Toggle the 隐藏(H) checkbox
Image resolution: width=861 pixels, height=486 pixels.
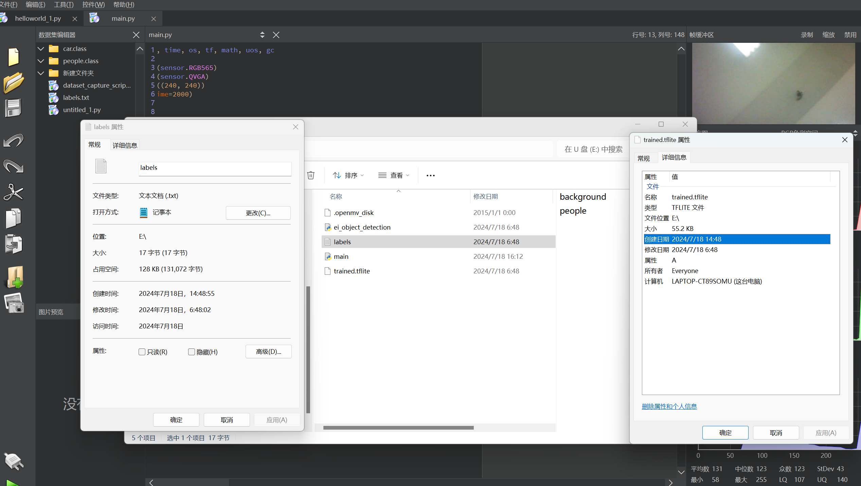[x=192, y=352]
